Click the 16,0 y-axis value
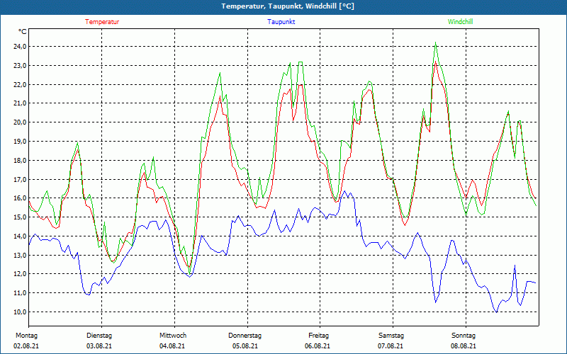 20,198
